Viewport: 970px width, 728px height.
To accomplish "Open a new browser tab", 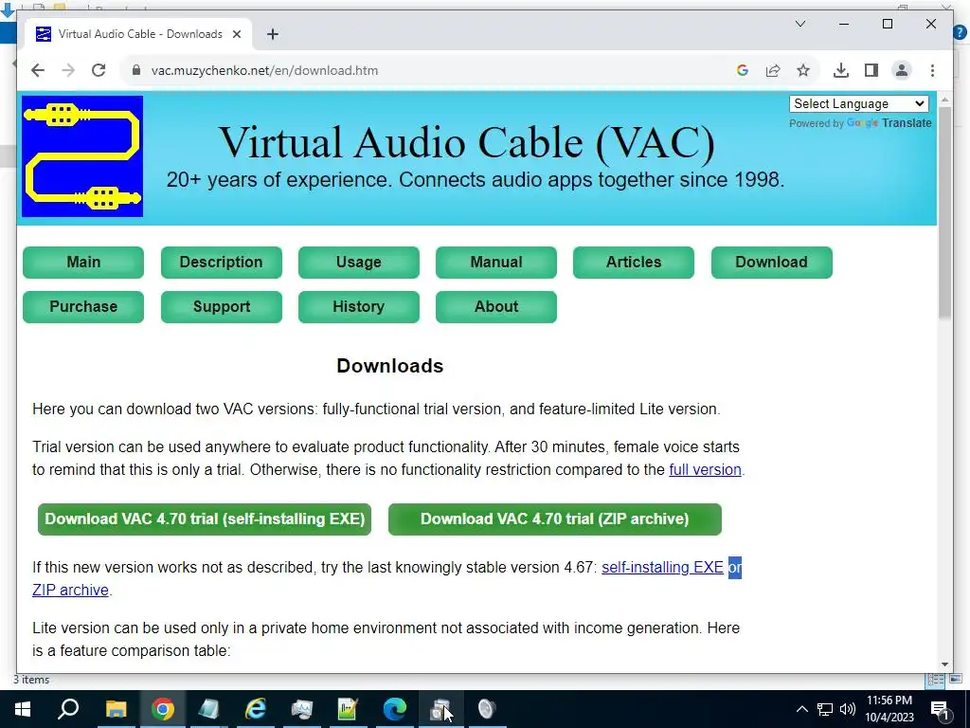I will point(273,34).
